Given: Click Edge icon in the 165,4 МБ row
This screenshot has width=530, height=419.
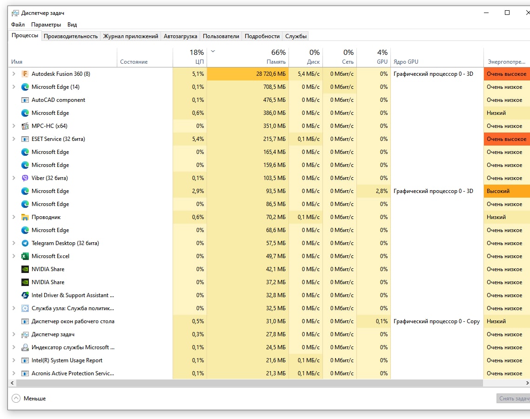Looking at the screenshot, I should coord(25,152).
